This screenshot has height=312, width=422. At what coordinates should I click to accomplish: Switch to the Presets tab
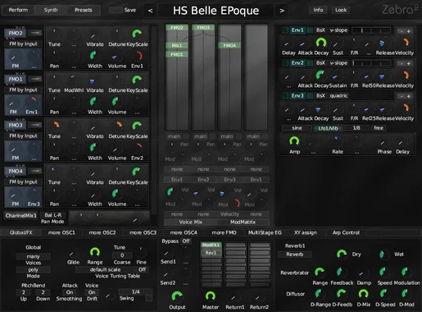pos(84,10)
